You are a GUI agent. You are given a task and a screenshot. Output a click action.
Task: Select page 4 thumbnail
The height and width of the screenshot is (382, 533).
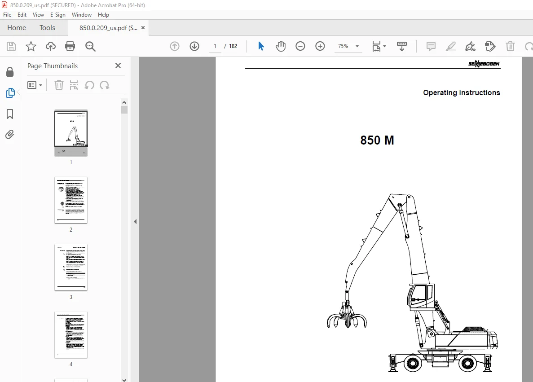[70, 335]
